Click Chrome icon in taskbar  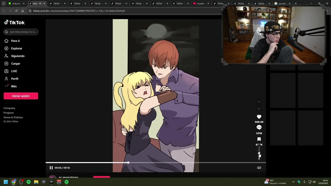point(13,182)
